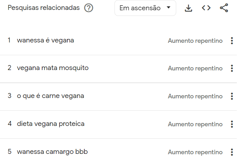Open more options for vegana mata mosquito
Image resolution: width=240 pixels, height=156 pixels.
(232, 68)
